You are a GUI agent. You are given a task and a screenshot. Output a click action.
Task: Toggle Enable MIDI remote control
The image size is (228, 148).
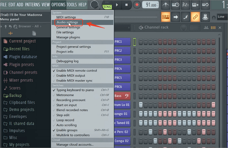tap(82, 71)
